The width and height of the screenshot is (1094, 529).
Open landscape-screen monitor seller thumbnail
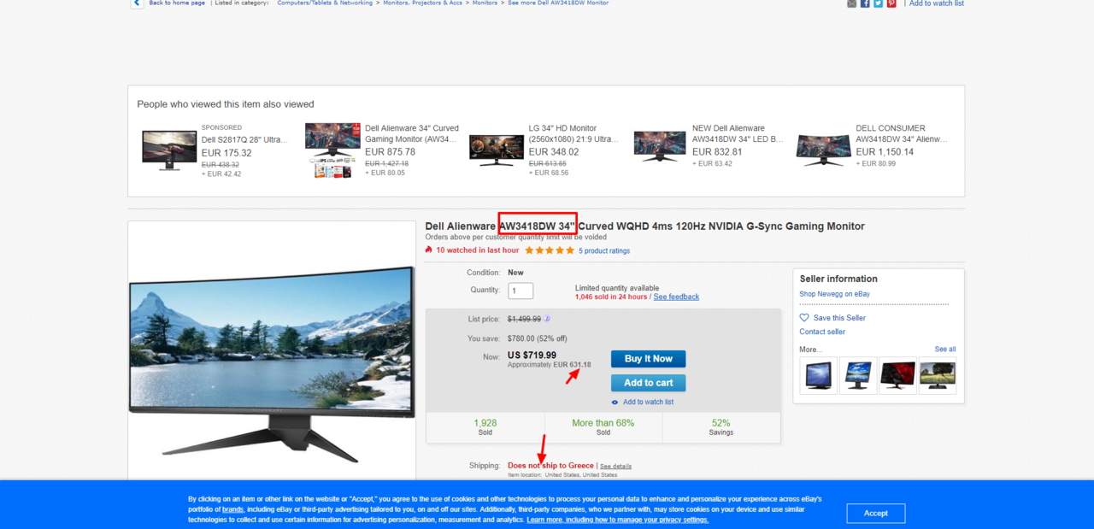point(938,375)
